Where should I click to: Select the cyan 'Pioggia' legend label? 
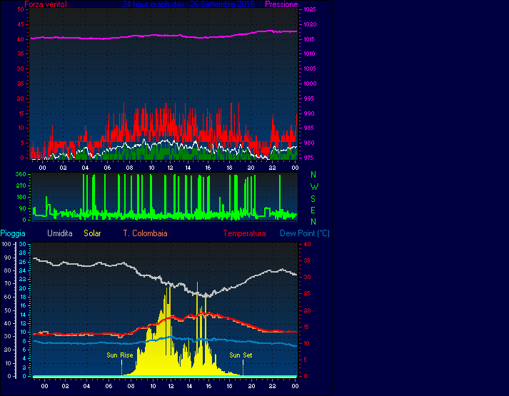pyautogui.click(x=13, y=233)
